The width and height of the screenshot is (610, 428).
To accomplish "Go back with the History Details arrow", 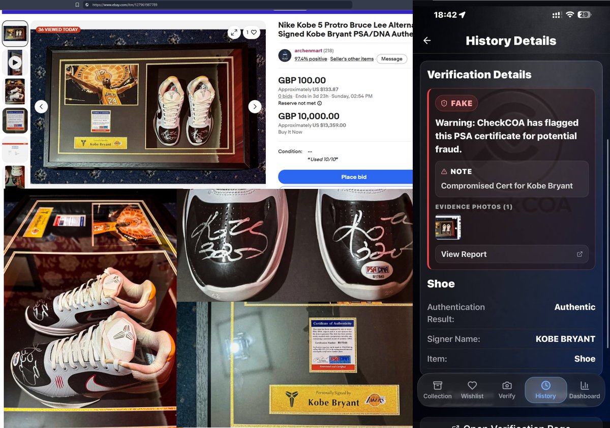I will pos(427,41).
